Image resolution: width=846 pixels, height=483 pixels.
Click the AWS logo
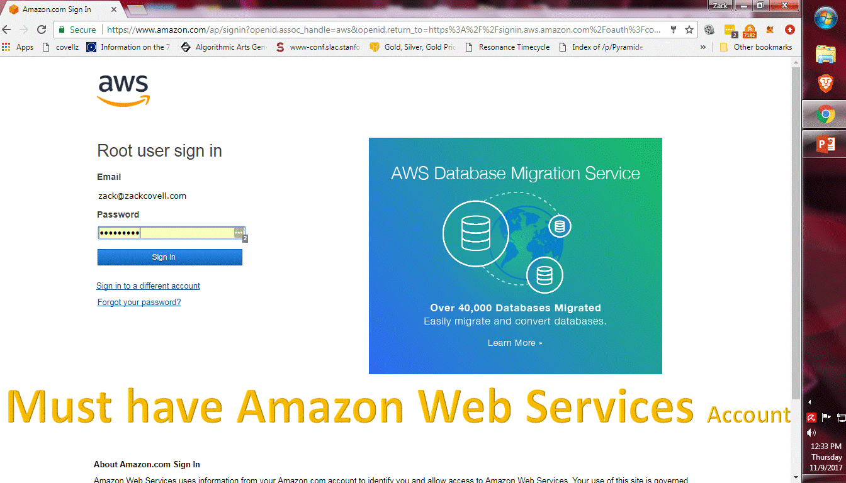(123, 91)
